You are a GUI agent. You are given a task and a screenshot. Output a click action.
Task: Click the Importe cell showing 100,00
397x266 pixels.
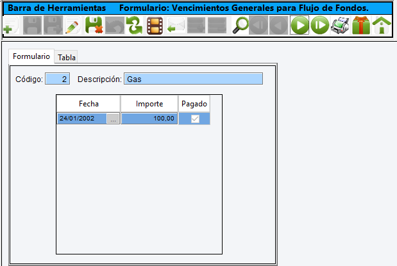pyautogui.click(x=149, y=119)
